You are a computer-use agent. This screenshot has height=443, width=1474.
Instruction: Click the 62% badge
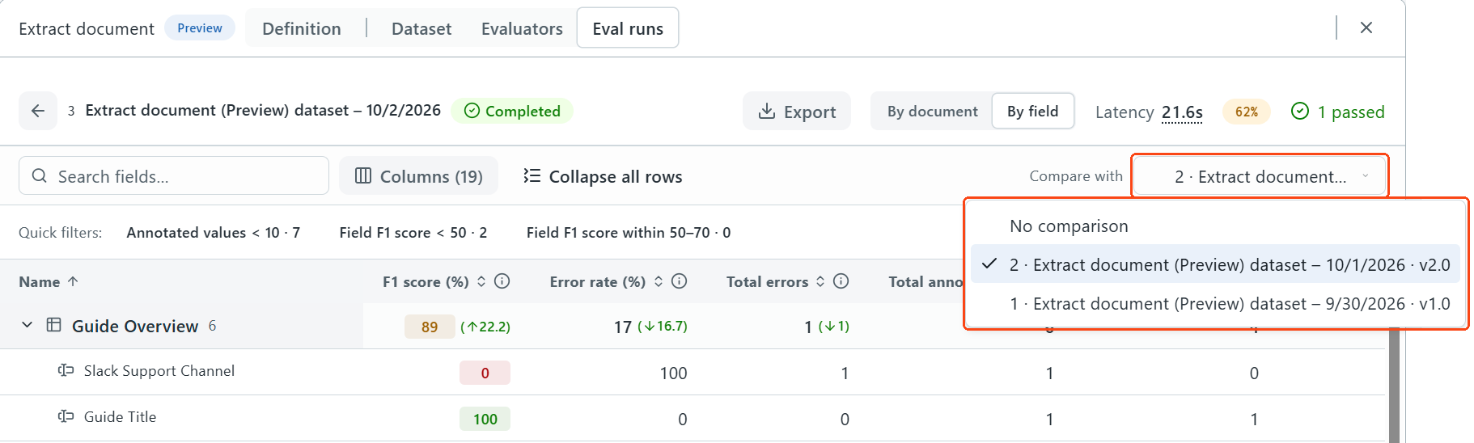pos(1247,112)
